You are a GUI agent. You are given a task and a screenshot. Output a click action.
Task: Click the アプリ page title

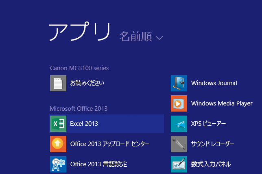pos(80,32)
